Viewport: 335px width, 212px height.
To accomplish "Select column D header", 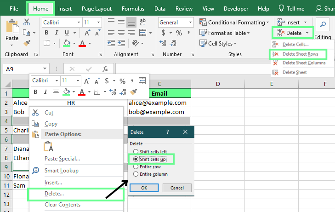I will (218, 84).
